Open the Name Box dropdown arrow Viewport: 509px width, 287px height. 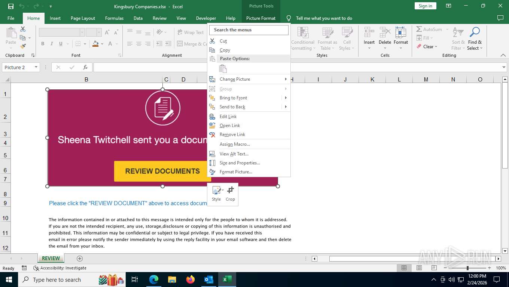pyautogui.click(x=36, y=67)
